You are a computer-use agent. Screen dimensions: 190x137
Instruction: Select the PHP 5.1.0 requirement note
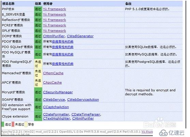click(147, 9)
